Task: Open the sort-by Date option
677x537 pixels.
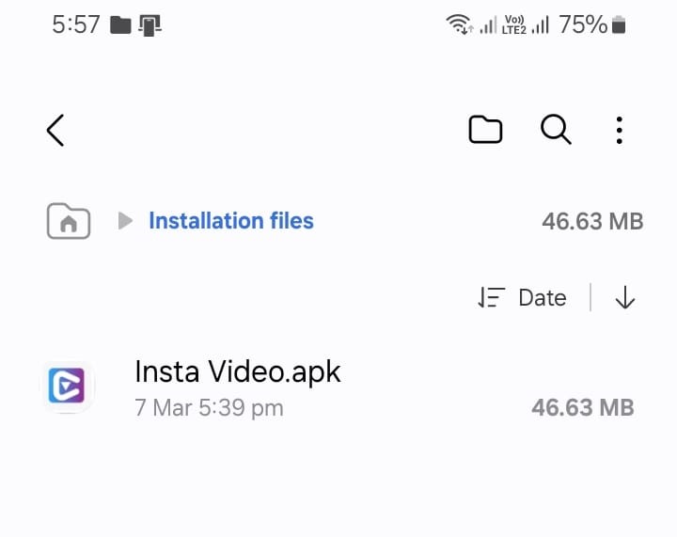Action: click(543, 297)
